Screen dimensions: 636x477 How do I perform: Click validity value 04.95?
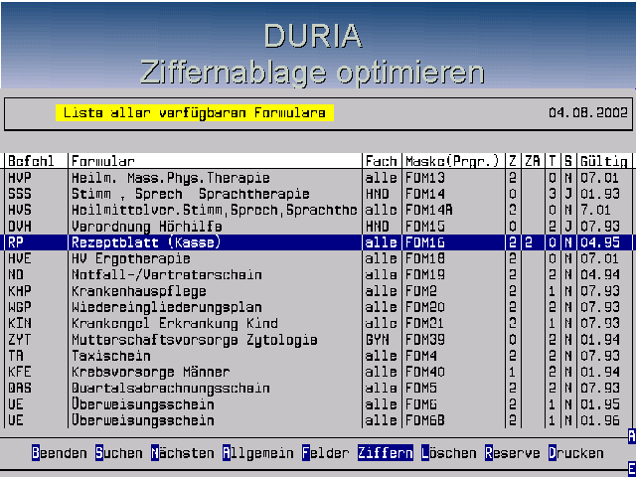600,242
